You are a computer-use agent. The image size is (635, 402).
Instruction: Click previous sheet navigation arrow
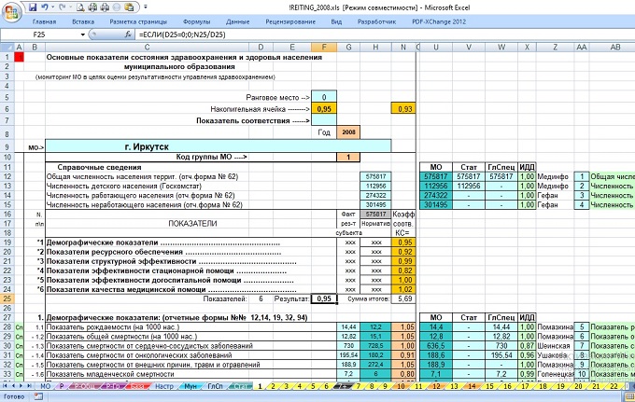(12, 386)
